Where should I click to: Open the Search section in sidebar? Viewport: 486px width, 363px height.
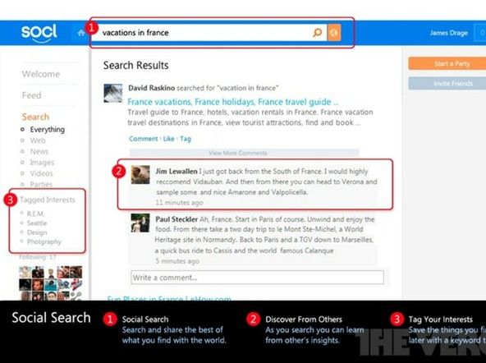click(35, 117)
